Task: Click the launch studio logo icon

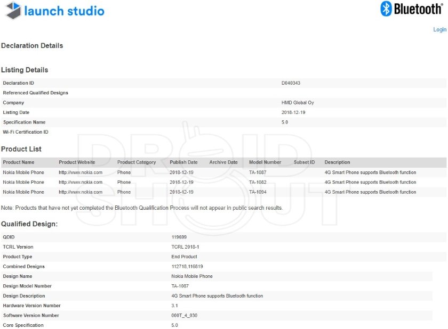Action: [x=13, y=11]
